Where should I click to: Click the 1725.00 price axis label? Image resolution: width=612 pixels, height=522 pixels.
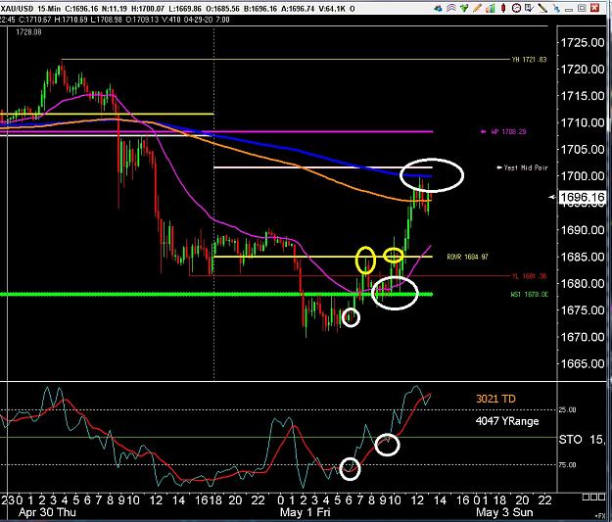pyautogui.click(x=583, y=42)
